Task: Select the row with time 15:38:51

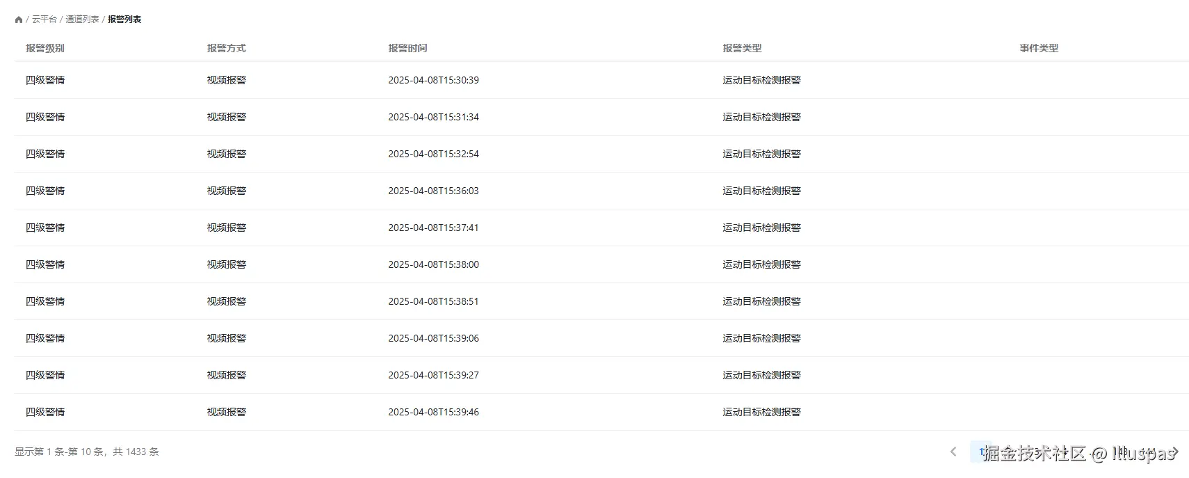Action: coord(601,301)
